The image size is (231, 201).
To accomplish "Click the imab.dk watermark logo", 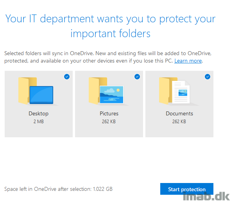I will pos(206,196).
